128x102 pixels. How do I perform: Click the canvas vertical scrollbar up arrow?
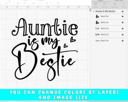pyautogui.click(x=90, y=7)
